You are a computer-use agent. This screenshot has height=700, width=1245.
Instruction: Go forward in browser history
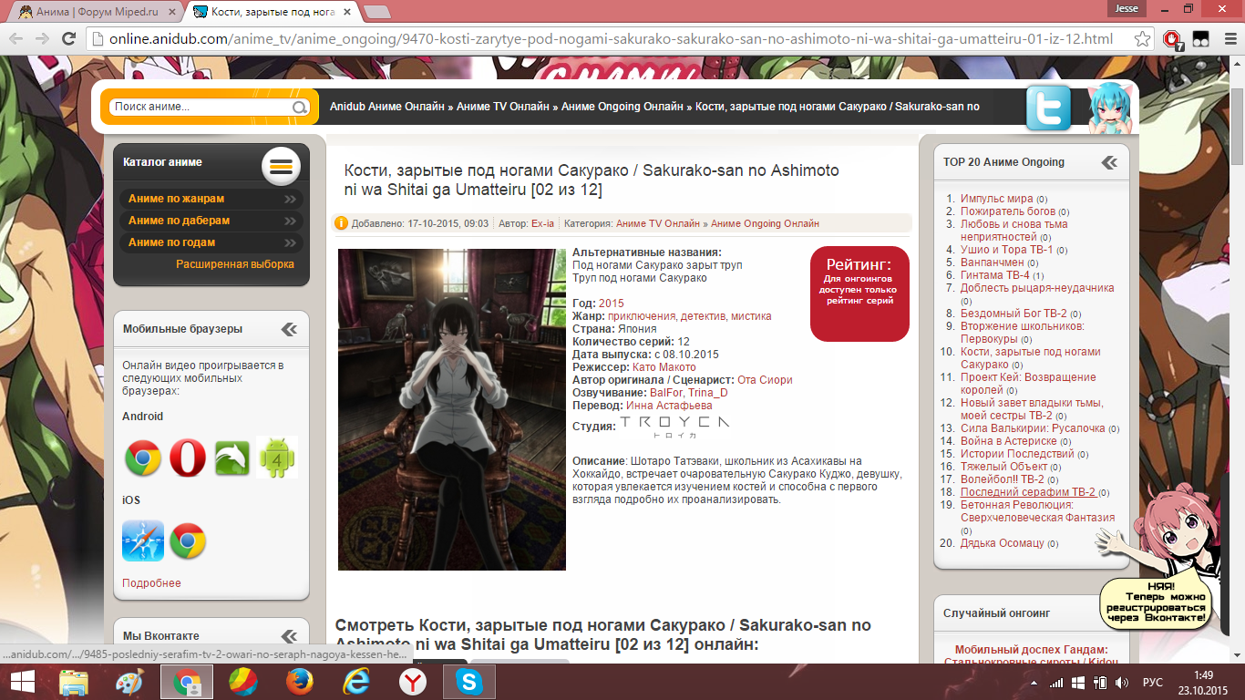(42, 39)
